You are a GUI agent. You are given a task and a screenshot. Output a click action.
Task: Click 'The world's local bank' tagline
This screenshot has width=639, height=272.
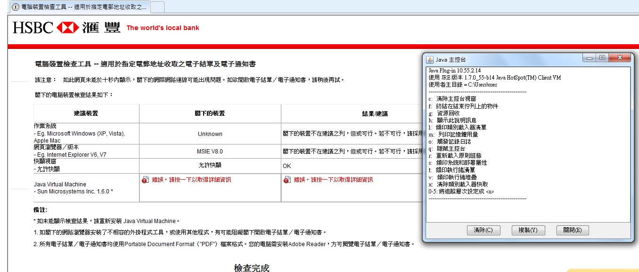coord(163,28)
